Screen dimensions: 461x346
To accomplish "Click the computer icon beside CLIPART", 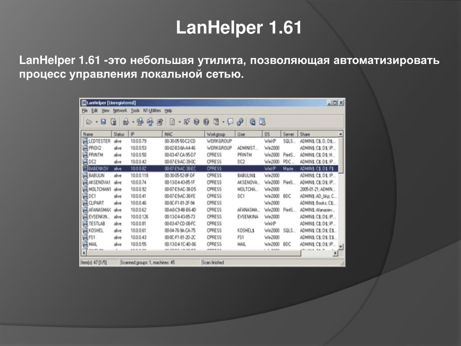I will (x=85, y=203).
